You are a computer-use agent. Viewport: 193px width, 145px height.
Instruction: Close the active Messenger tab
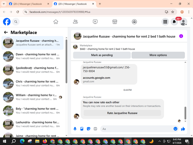pos(93,4)
